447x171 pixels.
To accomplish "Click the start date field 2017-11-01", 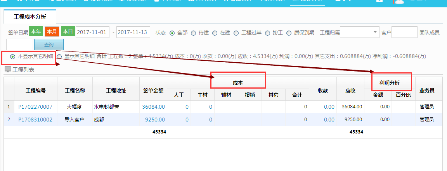I will pos(92,32).
